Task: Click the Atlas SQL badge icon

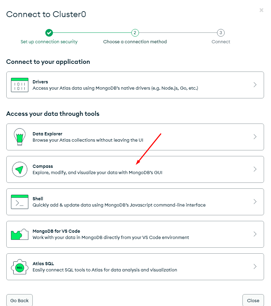Action: [20, 267]
